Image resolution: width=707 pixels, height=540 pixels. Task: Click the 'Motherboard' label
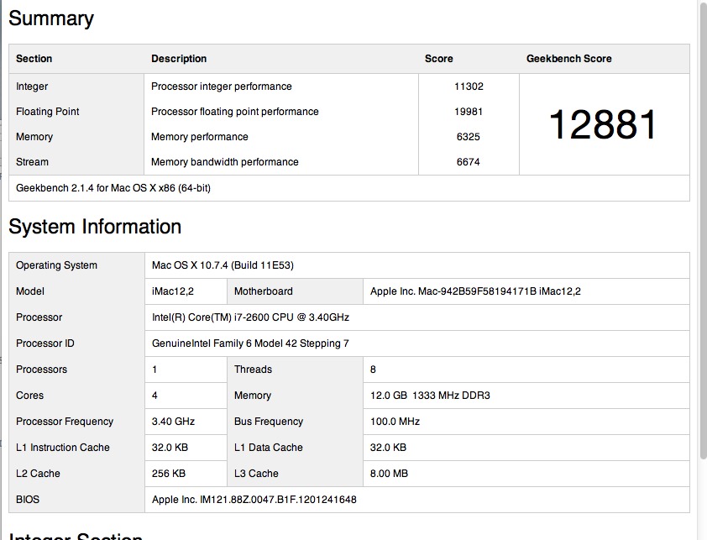264,291
